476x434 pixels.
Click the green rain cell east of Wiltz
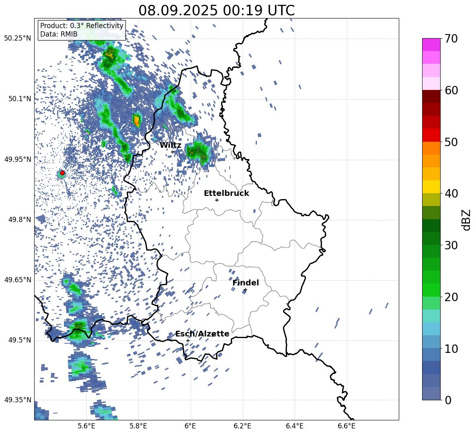click(x=199, y=153)
